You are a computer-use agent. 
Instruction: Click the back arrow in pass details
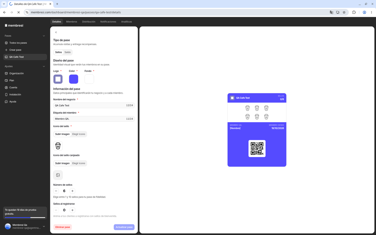point(56,32)
